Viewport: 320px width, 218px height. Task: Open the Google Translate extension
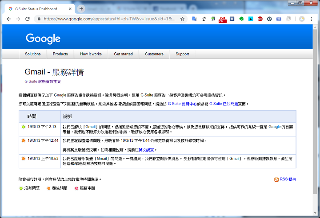194,19
